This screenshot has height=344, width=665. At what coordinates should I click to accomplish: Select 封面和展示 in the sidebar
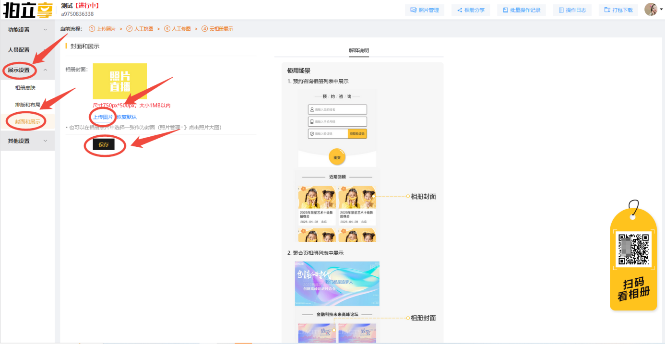28,122
